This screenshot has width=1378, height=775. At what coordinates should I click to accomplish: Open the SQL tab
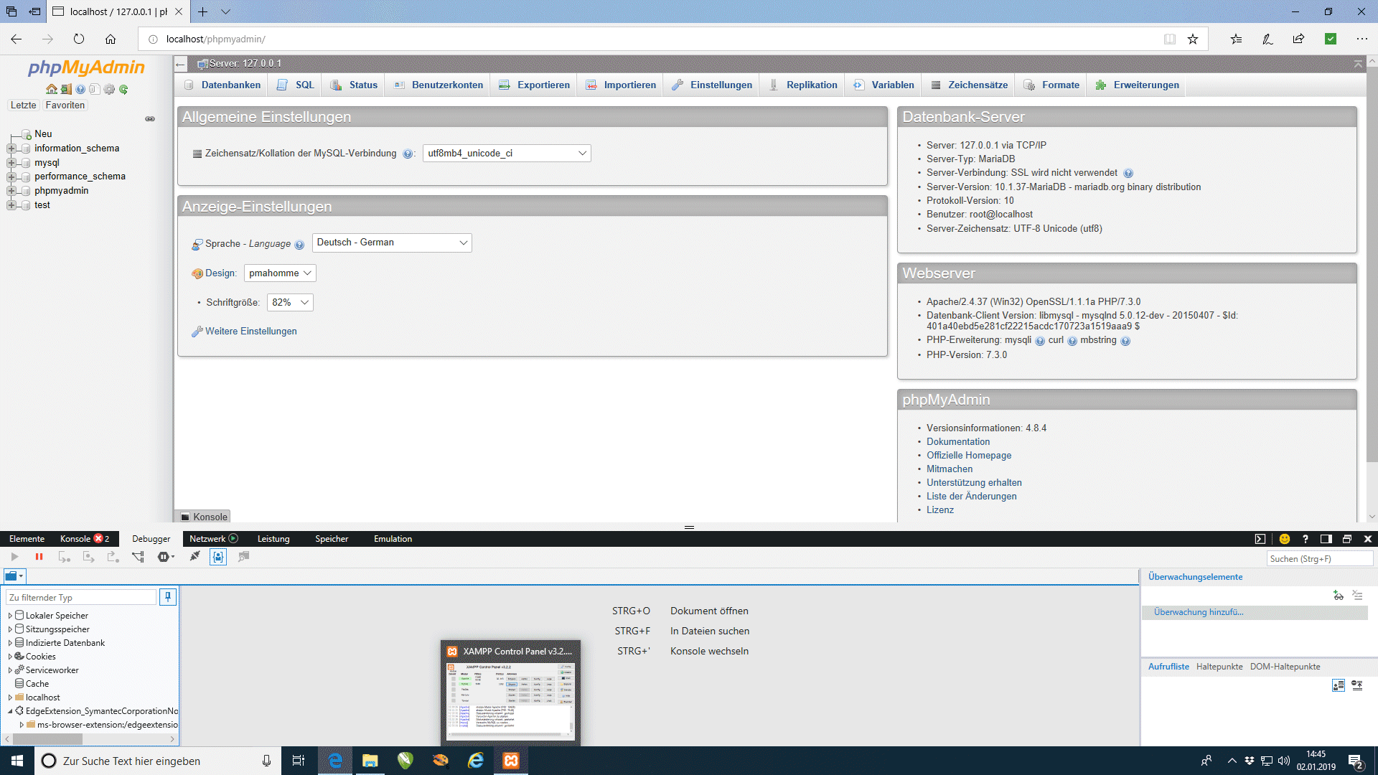click(296, 85)
